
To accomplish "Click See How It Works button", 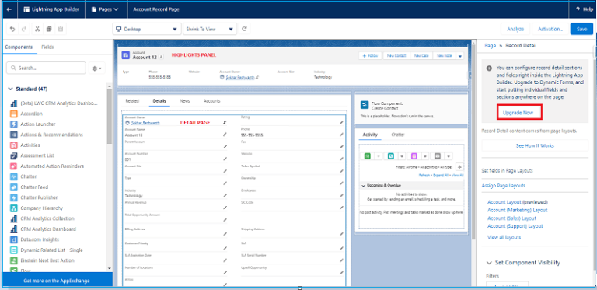I will pos(535,145).
